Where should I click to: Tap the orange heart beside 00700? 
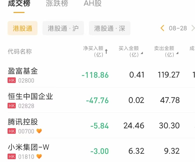pyautogui.click(x=39, y=131)
